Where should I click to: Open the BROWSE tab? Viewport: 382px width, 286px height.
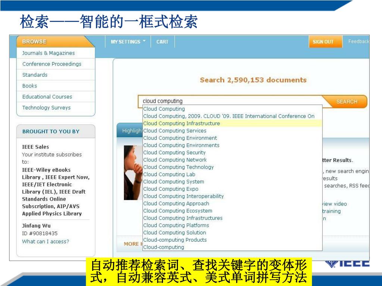(55, 42)
